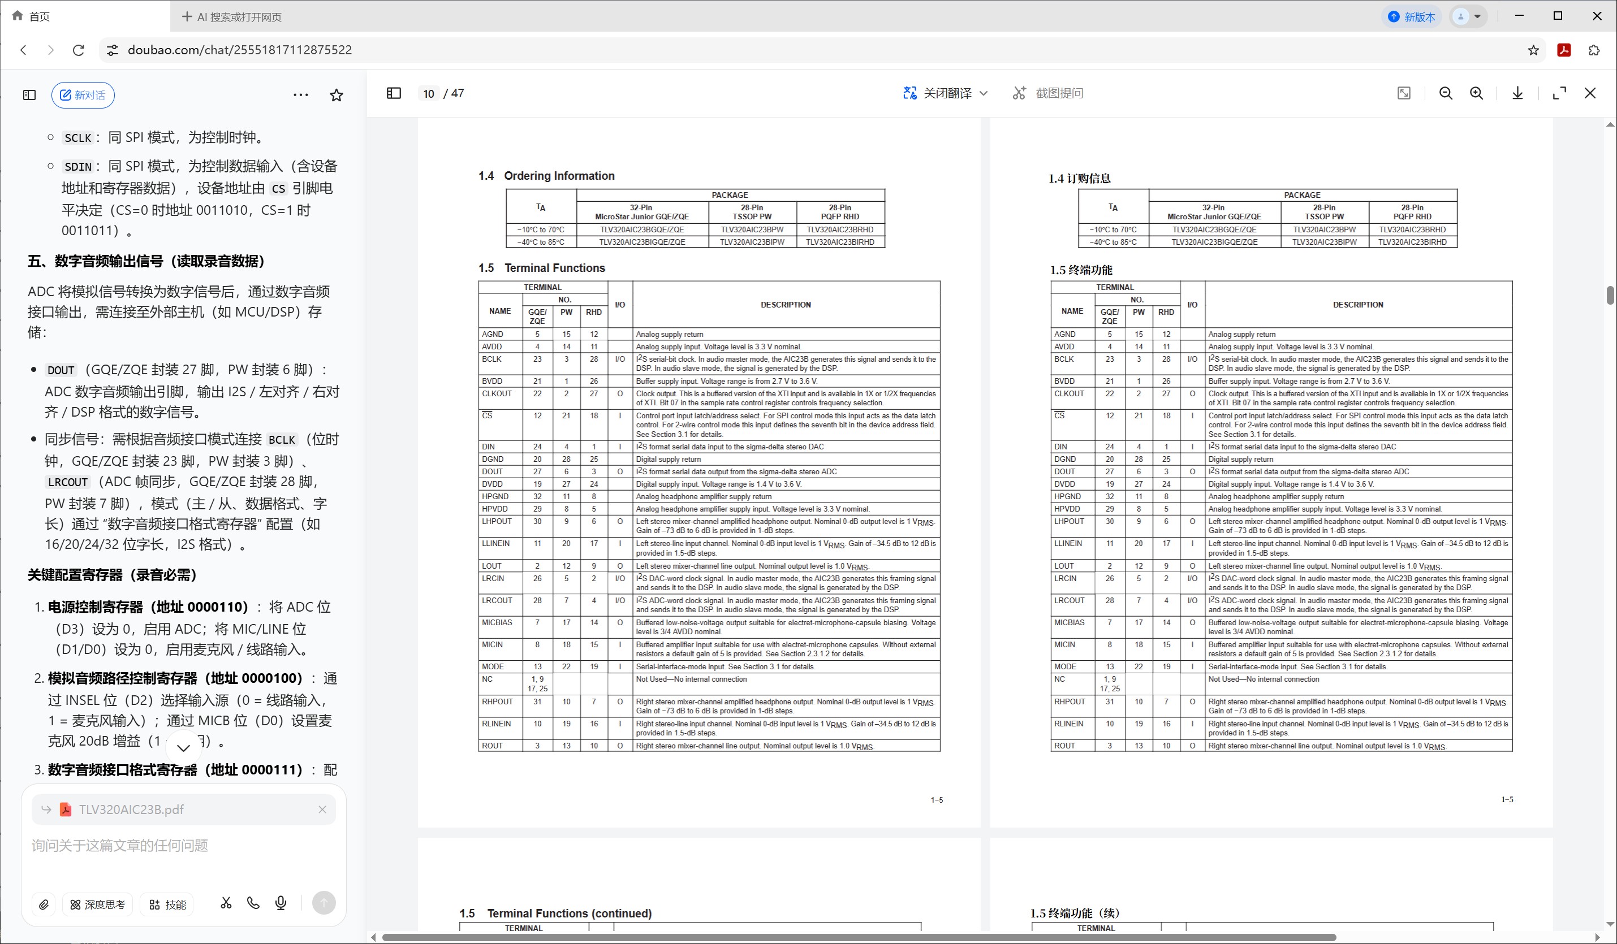Image resolution: width=1617 pixels, height=944 pixels.
Task: Download the PDF using the download icon
Action: [x=1517, y=94]
